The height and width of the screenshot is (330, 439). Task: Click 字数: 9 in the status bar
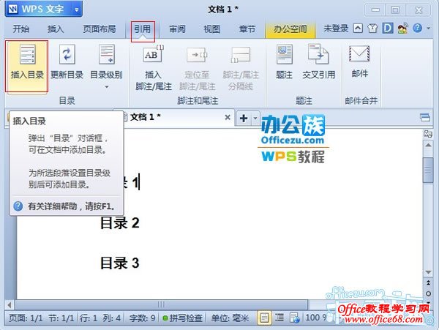pyautogui.click(x=142, y=318)
